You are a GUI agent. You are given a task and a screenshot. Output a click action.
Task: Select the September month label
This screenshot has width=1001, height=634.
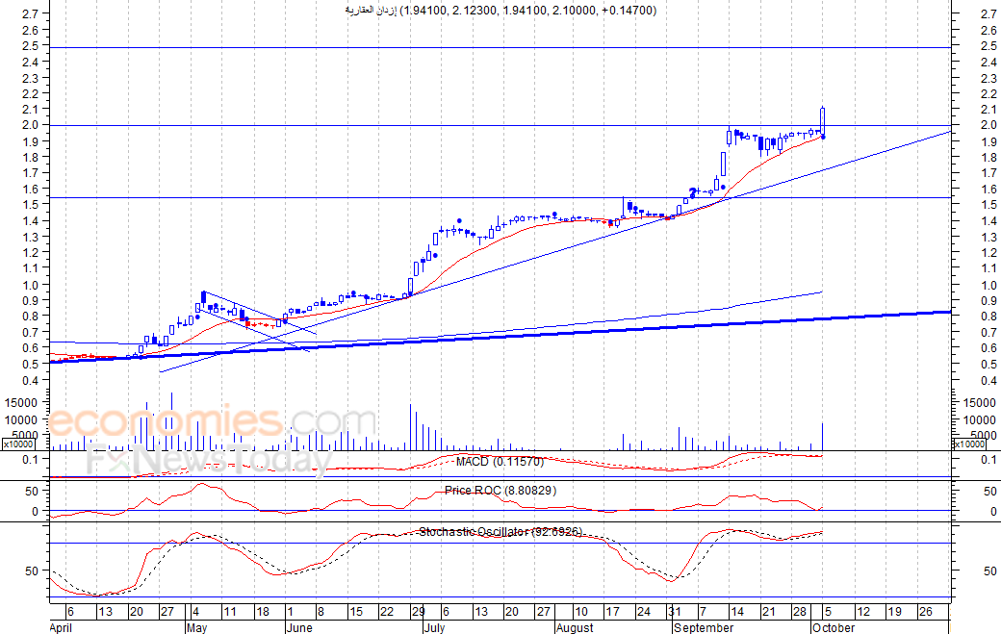(704, 627)
